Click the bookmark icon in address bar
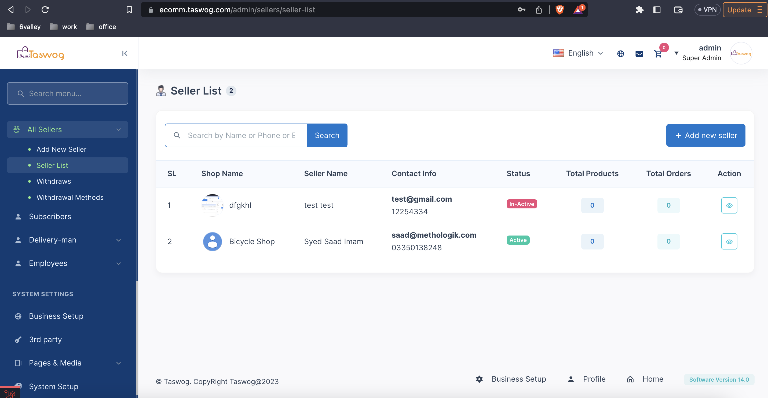768x398 pixels. pos(129,10)
